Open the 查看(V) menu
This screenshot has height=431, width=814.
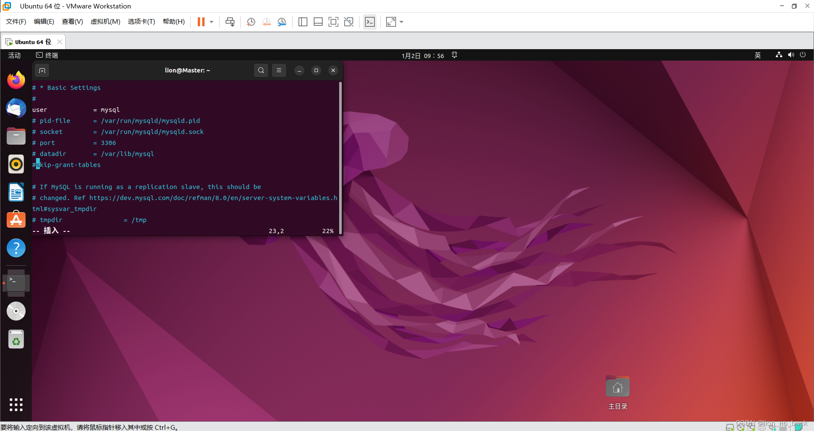72,22
